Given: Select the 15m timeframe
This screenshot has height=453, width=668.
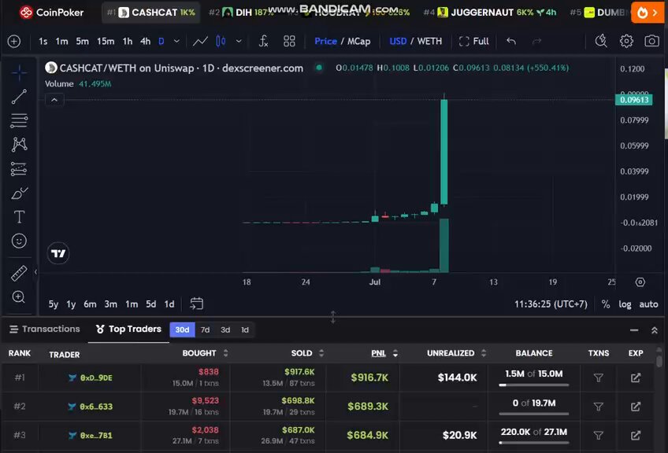Looking at the screenshot, I should pyautogui.click(x=106, y=41).
